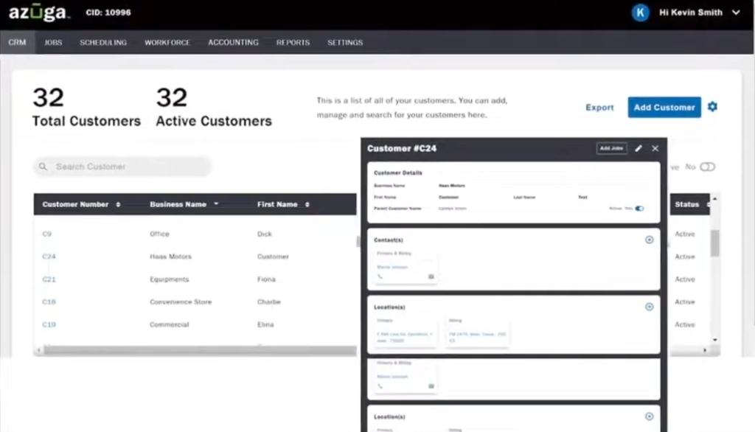This screenshot has width=755, height=432.
Task: Click the Azuga logo
Action: 38,12
